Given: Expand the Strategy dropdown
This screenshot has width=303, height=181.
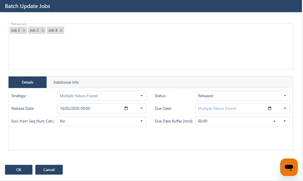Looking at the screenshot, I should pos(141,96).
